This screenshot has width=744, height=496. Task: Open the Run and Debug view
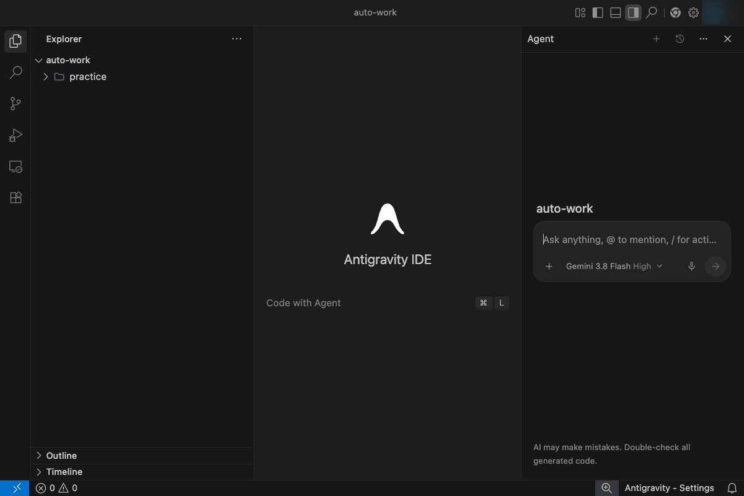[16, 135]
